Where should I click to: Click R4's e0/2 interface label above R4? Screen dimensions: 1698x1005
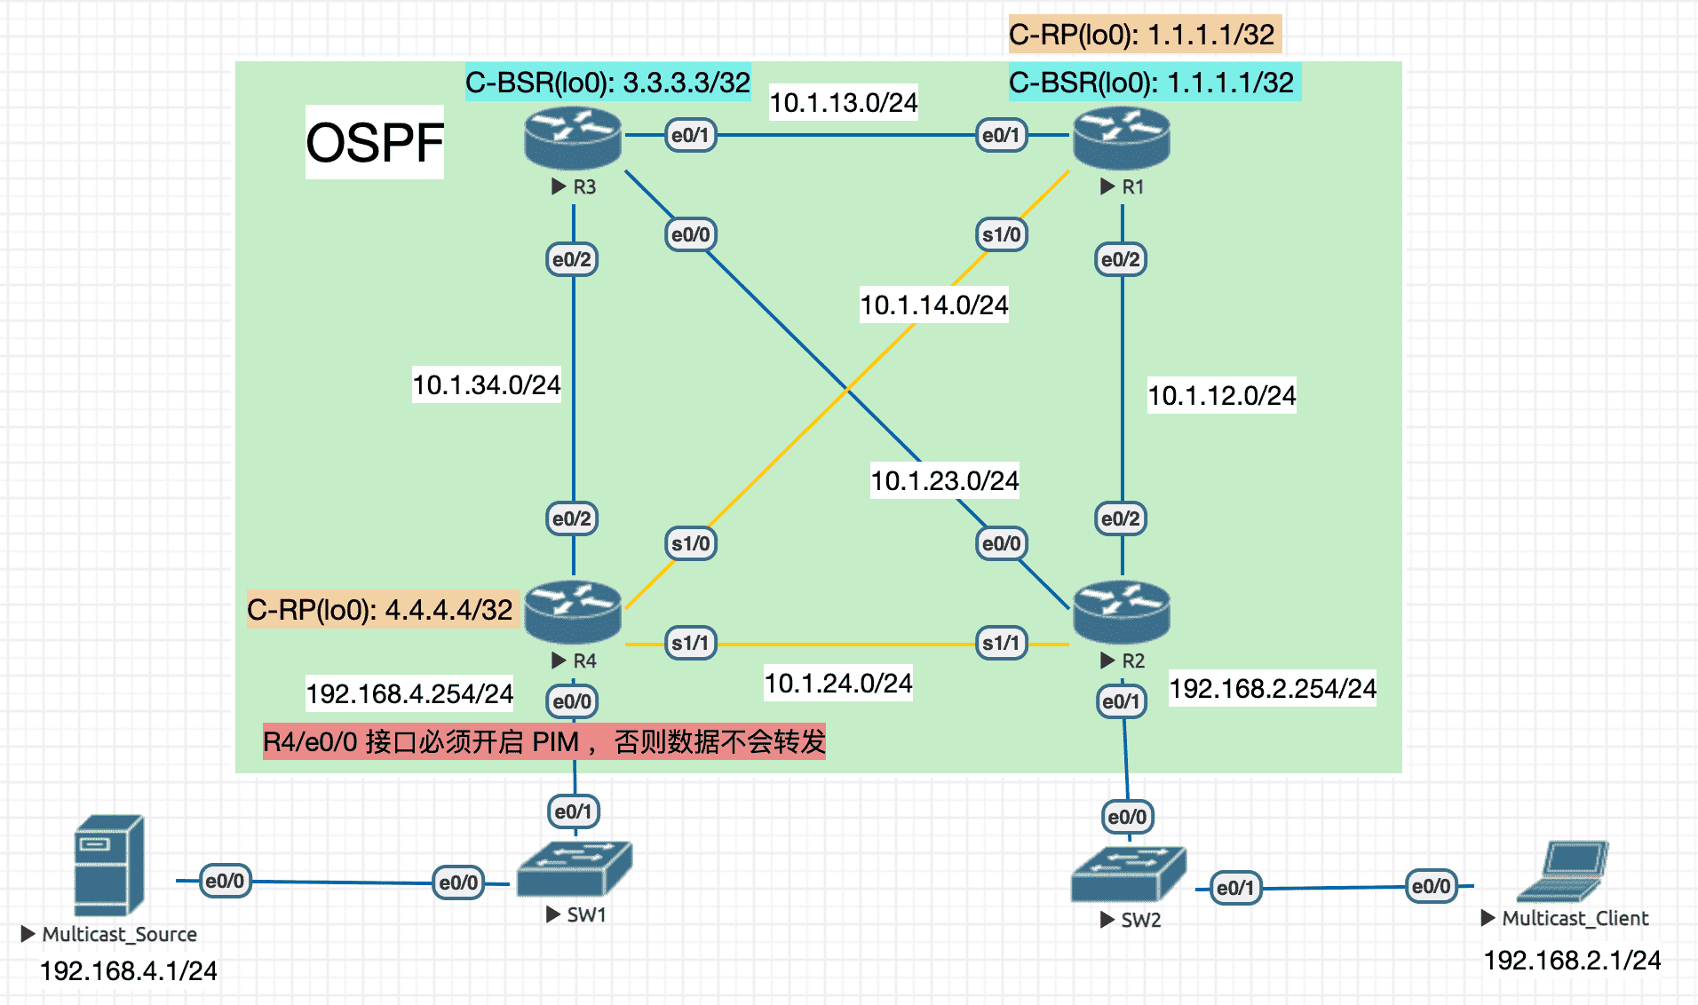point(571,518)
